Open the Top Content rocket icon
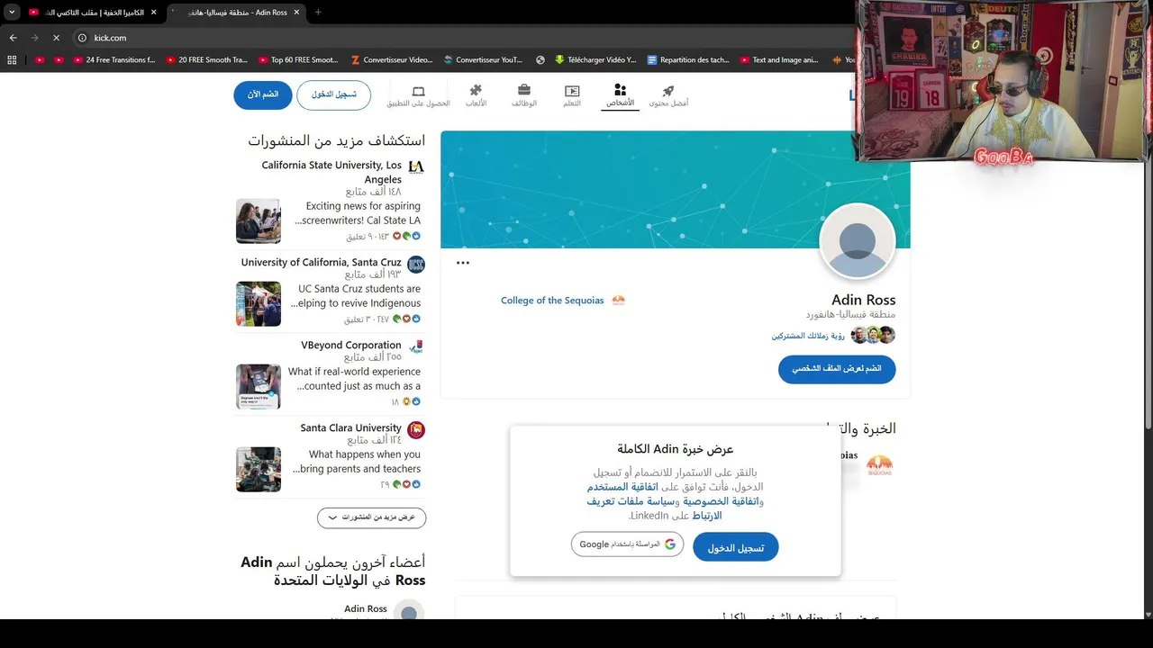 [668, 95]
